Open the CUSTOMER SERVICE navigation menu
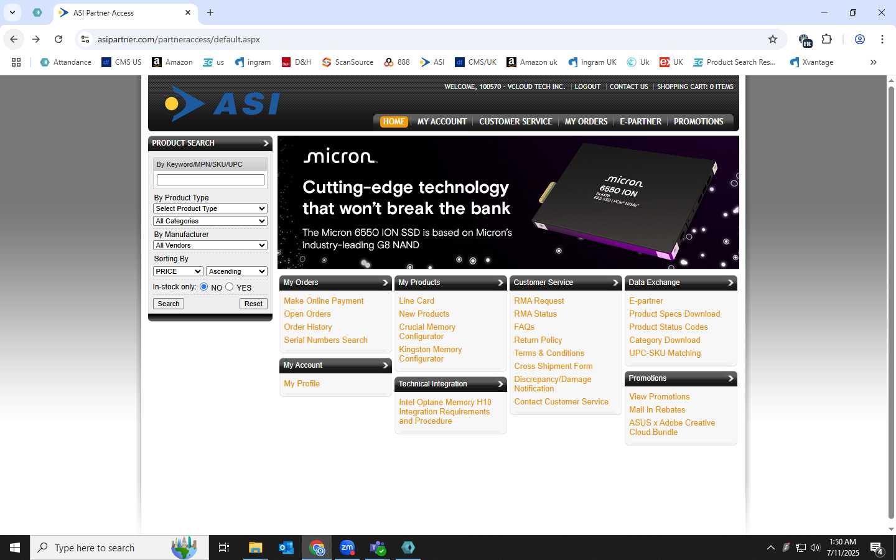Screen dimensions: 896x560 coord(516,121)
